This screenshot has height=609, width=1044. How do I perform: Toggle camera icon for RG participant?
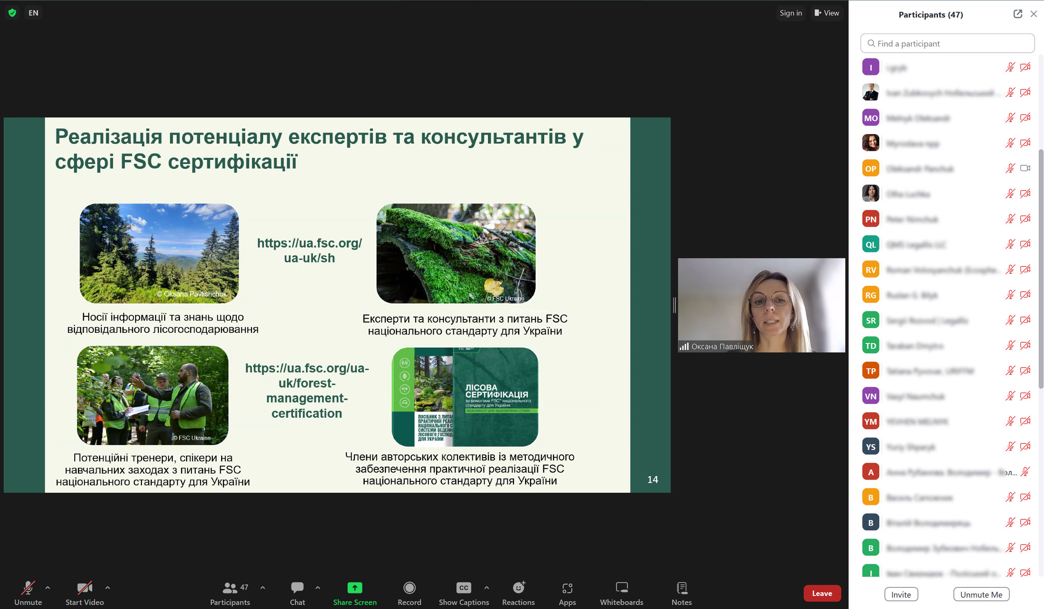(1025, 295)
